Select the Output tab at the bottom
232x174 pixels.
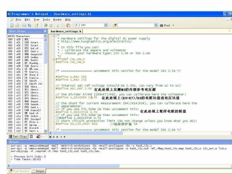click(x=40, y=171)
